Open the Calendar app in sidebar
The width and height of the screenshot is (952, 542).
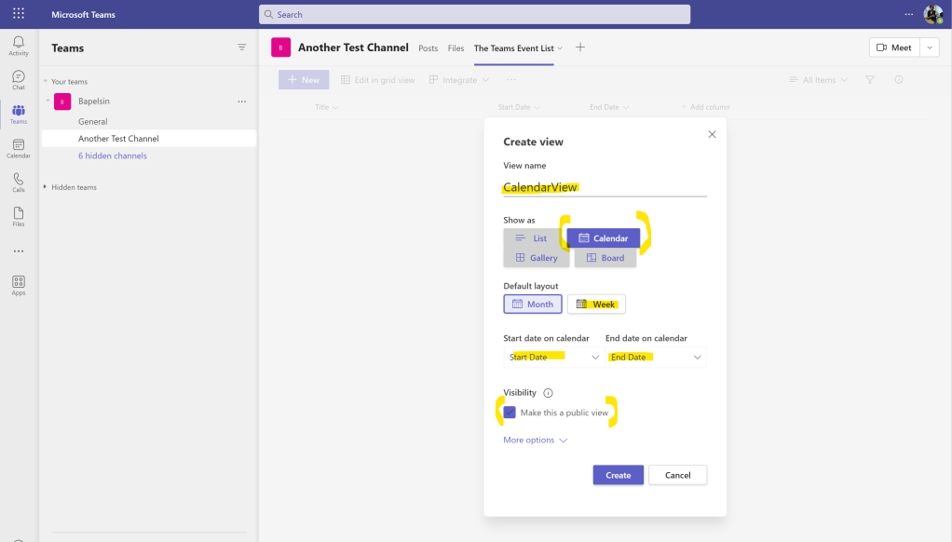(19, 149)
